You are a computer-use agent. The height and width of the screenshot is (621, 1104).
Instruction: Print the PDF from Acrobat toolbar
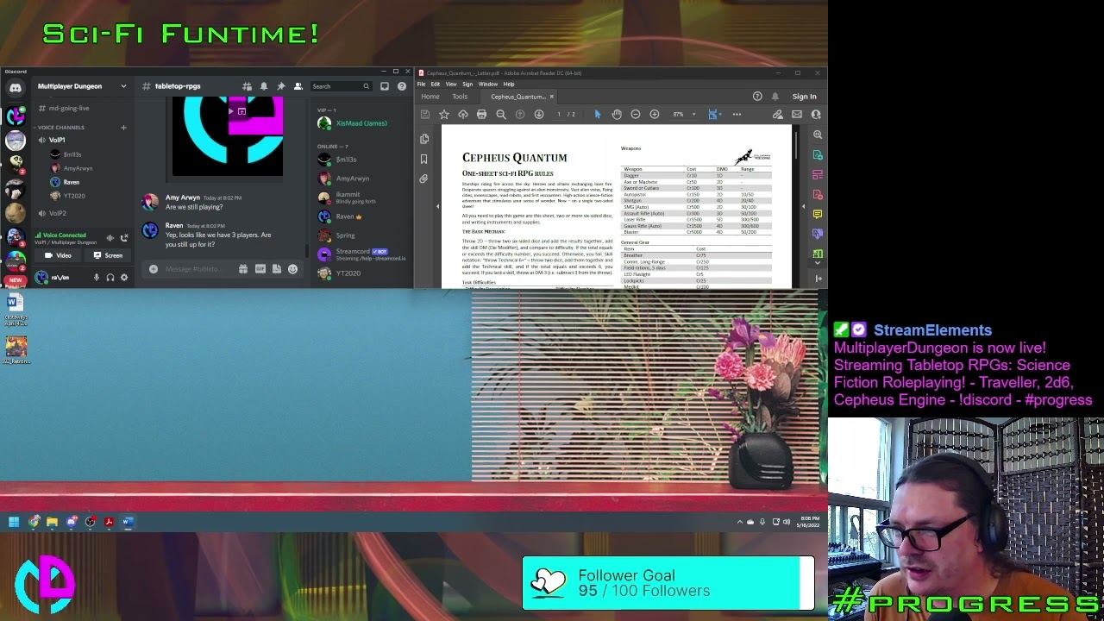(x=481, y=115)
